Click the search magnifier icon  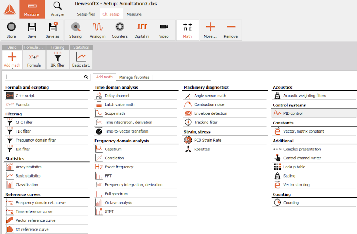tap(86, 77)
